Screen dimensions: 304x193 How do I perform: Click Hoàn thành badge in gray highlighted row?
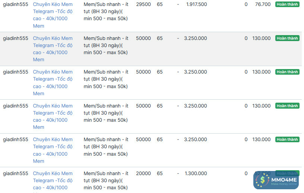coord(287,38)
